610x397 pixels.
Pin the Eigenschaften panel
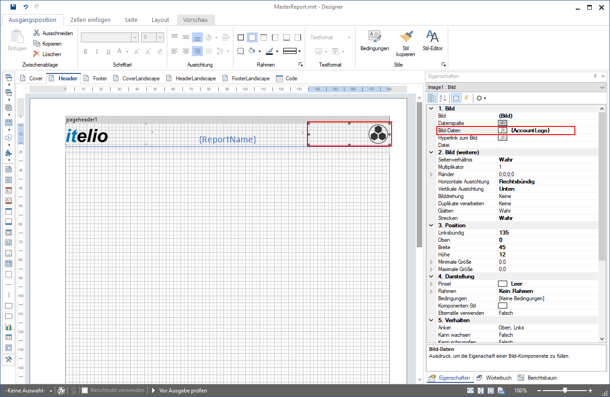click(595, 76)
